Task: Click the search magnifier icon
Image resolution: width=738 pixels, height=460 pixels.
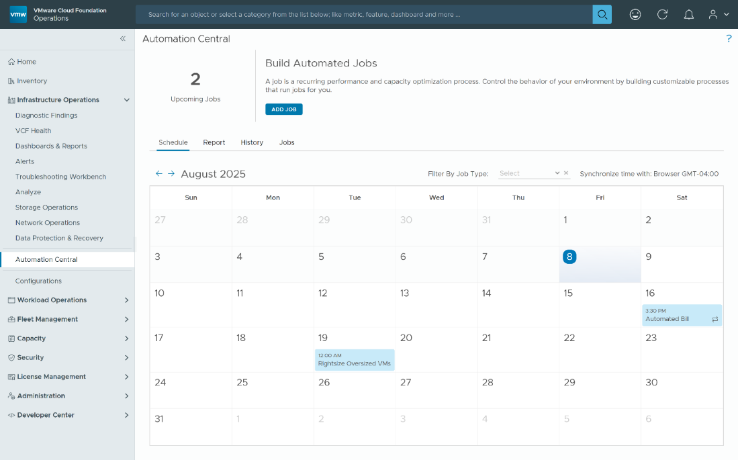Action: click(x=602, y=14)
